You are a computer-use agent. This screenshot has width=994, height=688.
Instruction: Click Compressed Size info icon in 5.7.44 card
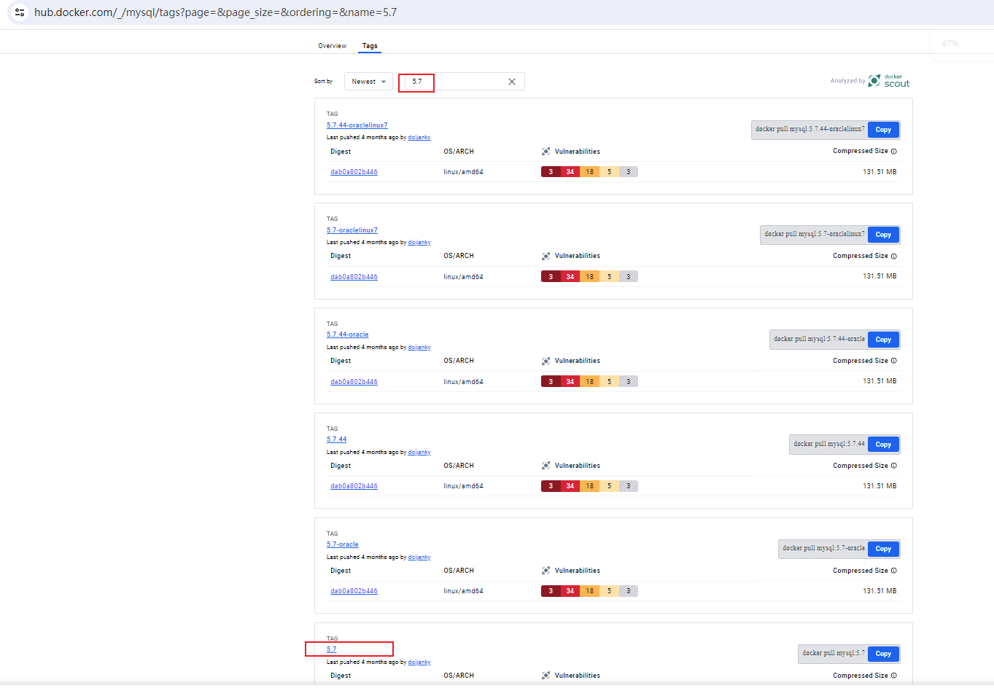pyautogui.click(x=894, y=466)
